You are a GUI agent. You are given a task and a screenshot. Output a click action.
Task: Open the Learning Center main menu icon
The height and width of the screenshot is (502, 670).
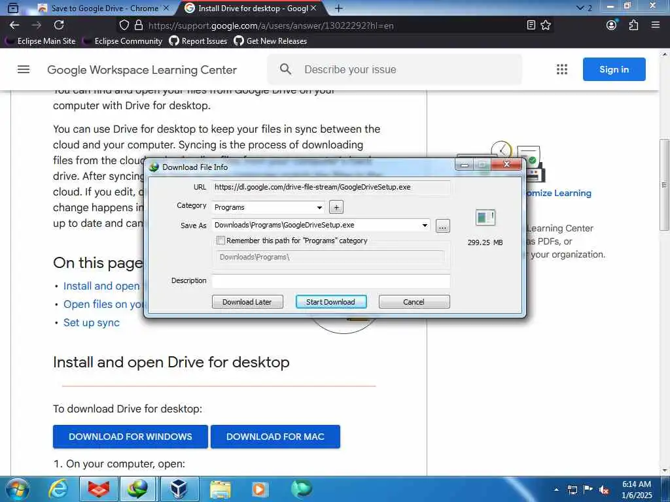click(24, 69)
